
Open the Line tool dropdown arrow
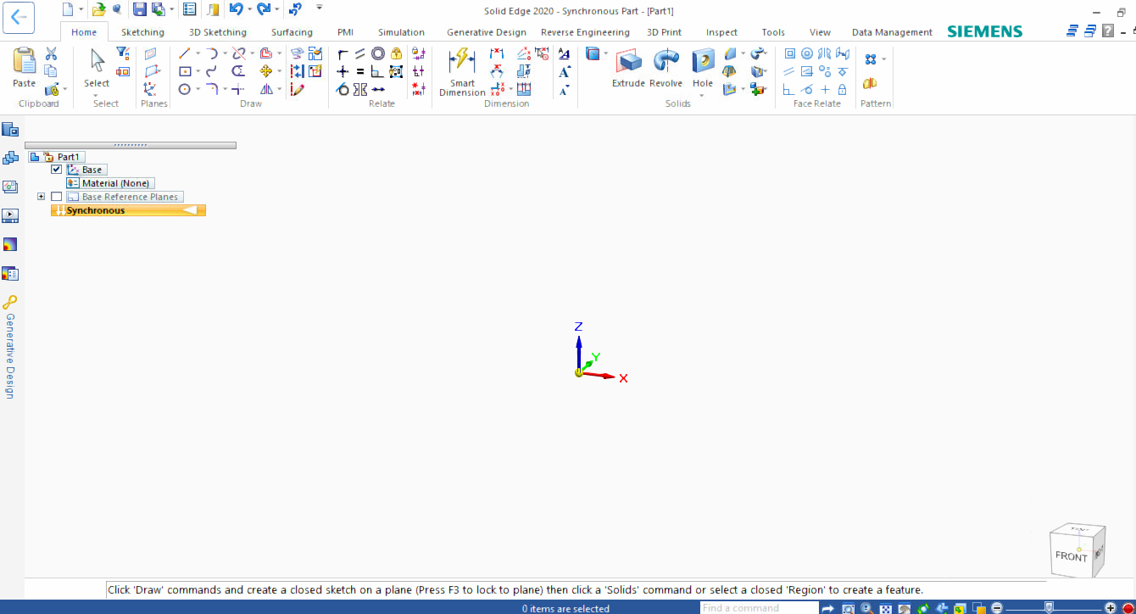pos(198,53)
